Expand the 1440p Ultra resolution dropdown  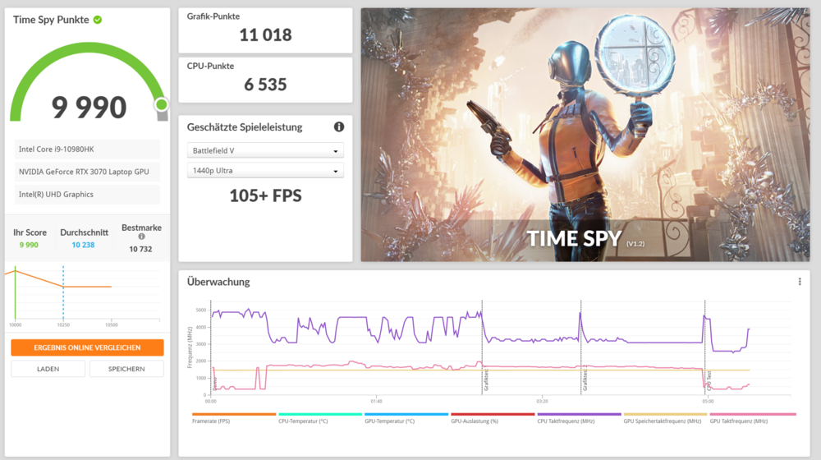pos(265,171)
